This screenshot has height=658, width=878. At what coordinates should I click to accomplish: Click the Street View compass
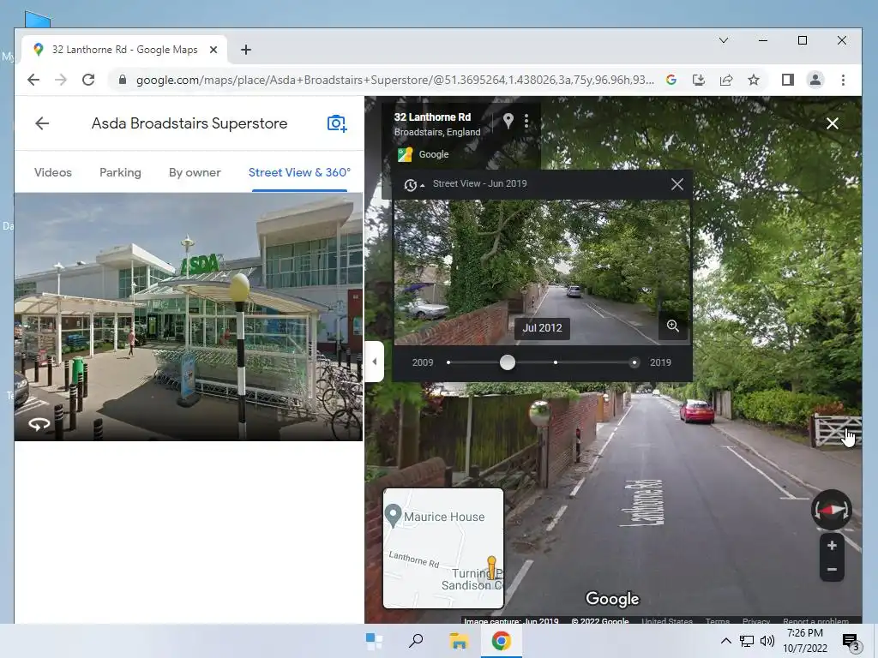pos(832,510)
